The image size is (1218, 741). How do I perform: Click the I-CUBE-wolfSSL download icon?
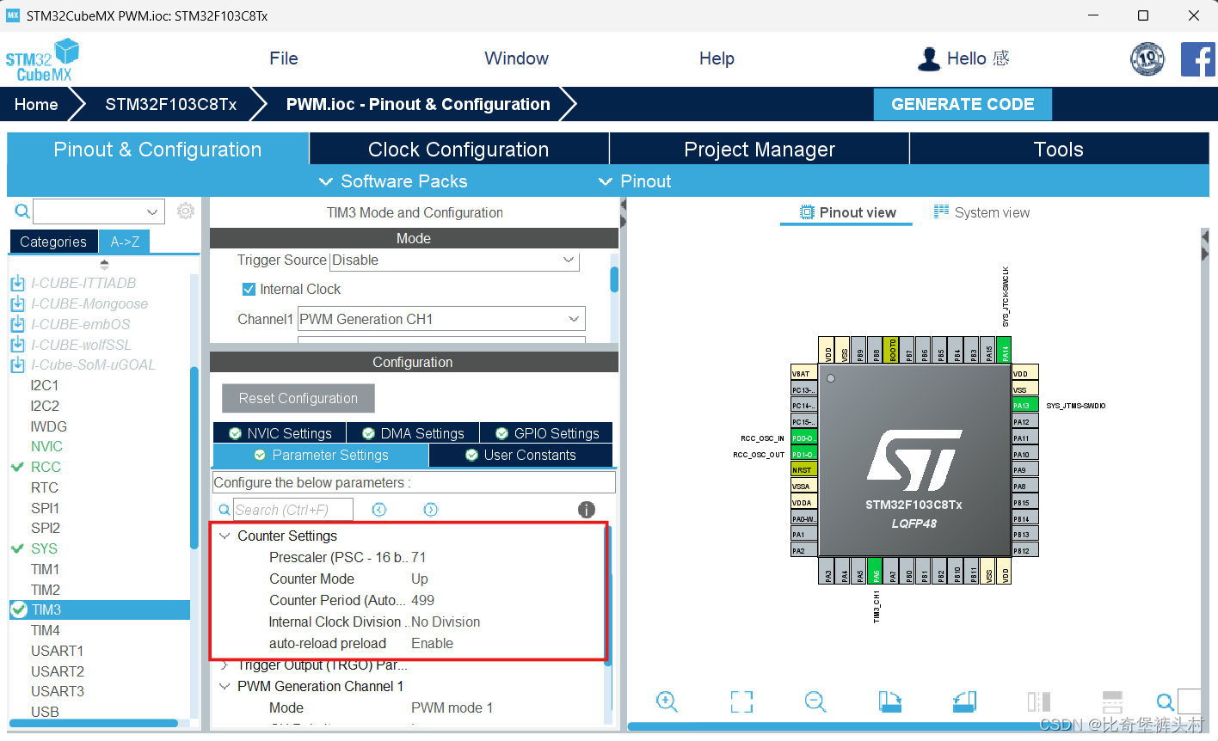pyautogui.click(x=17, y=345)
